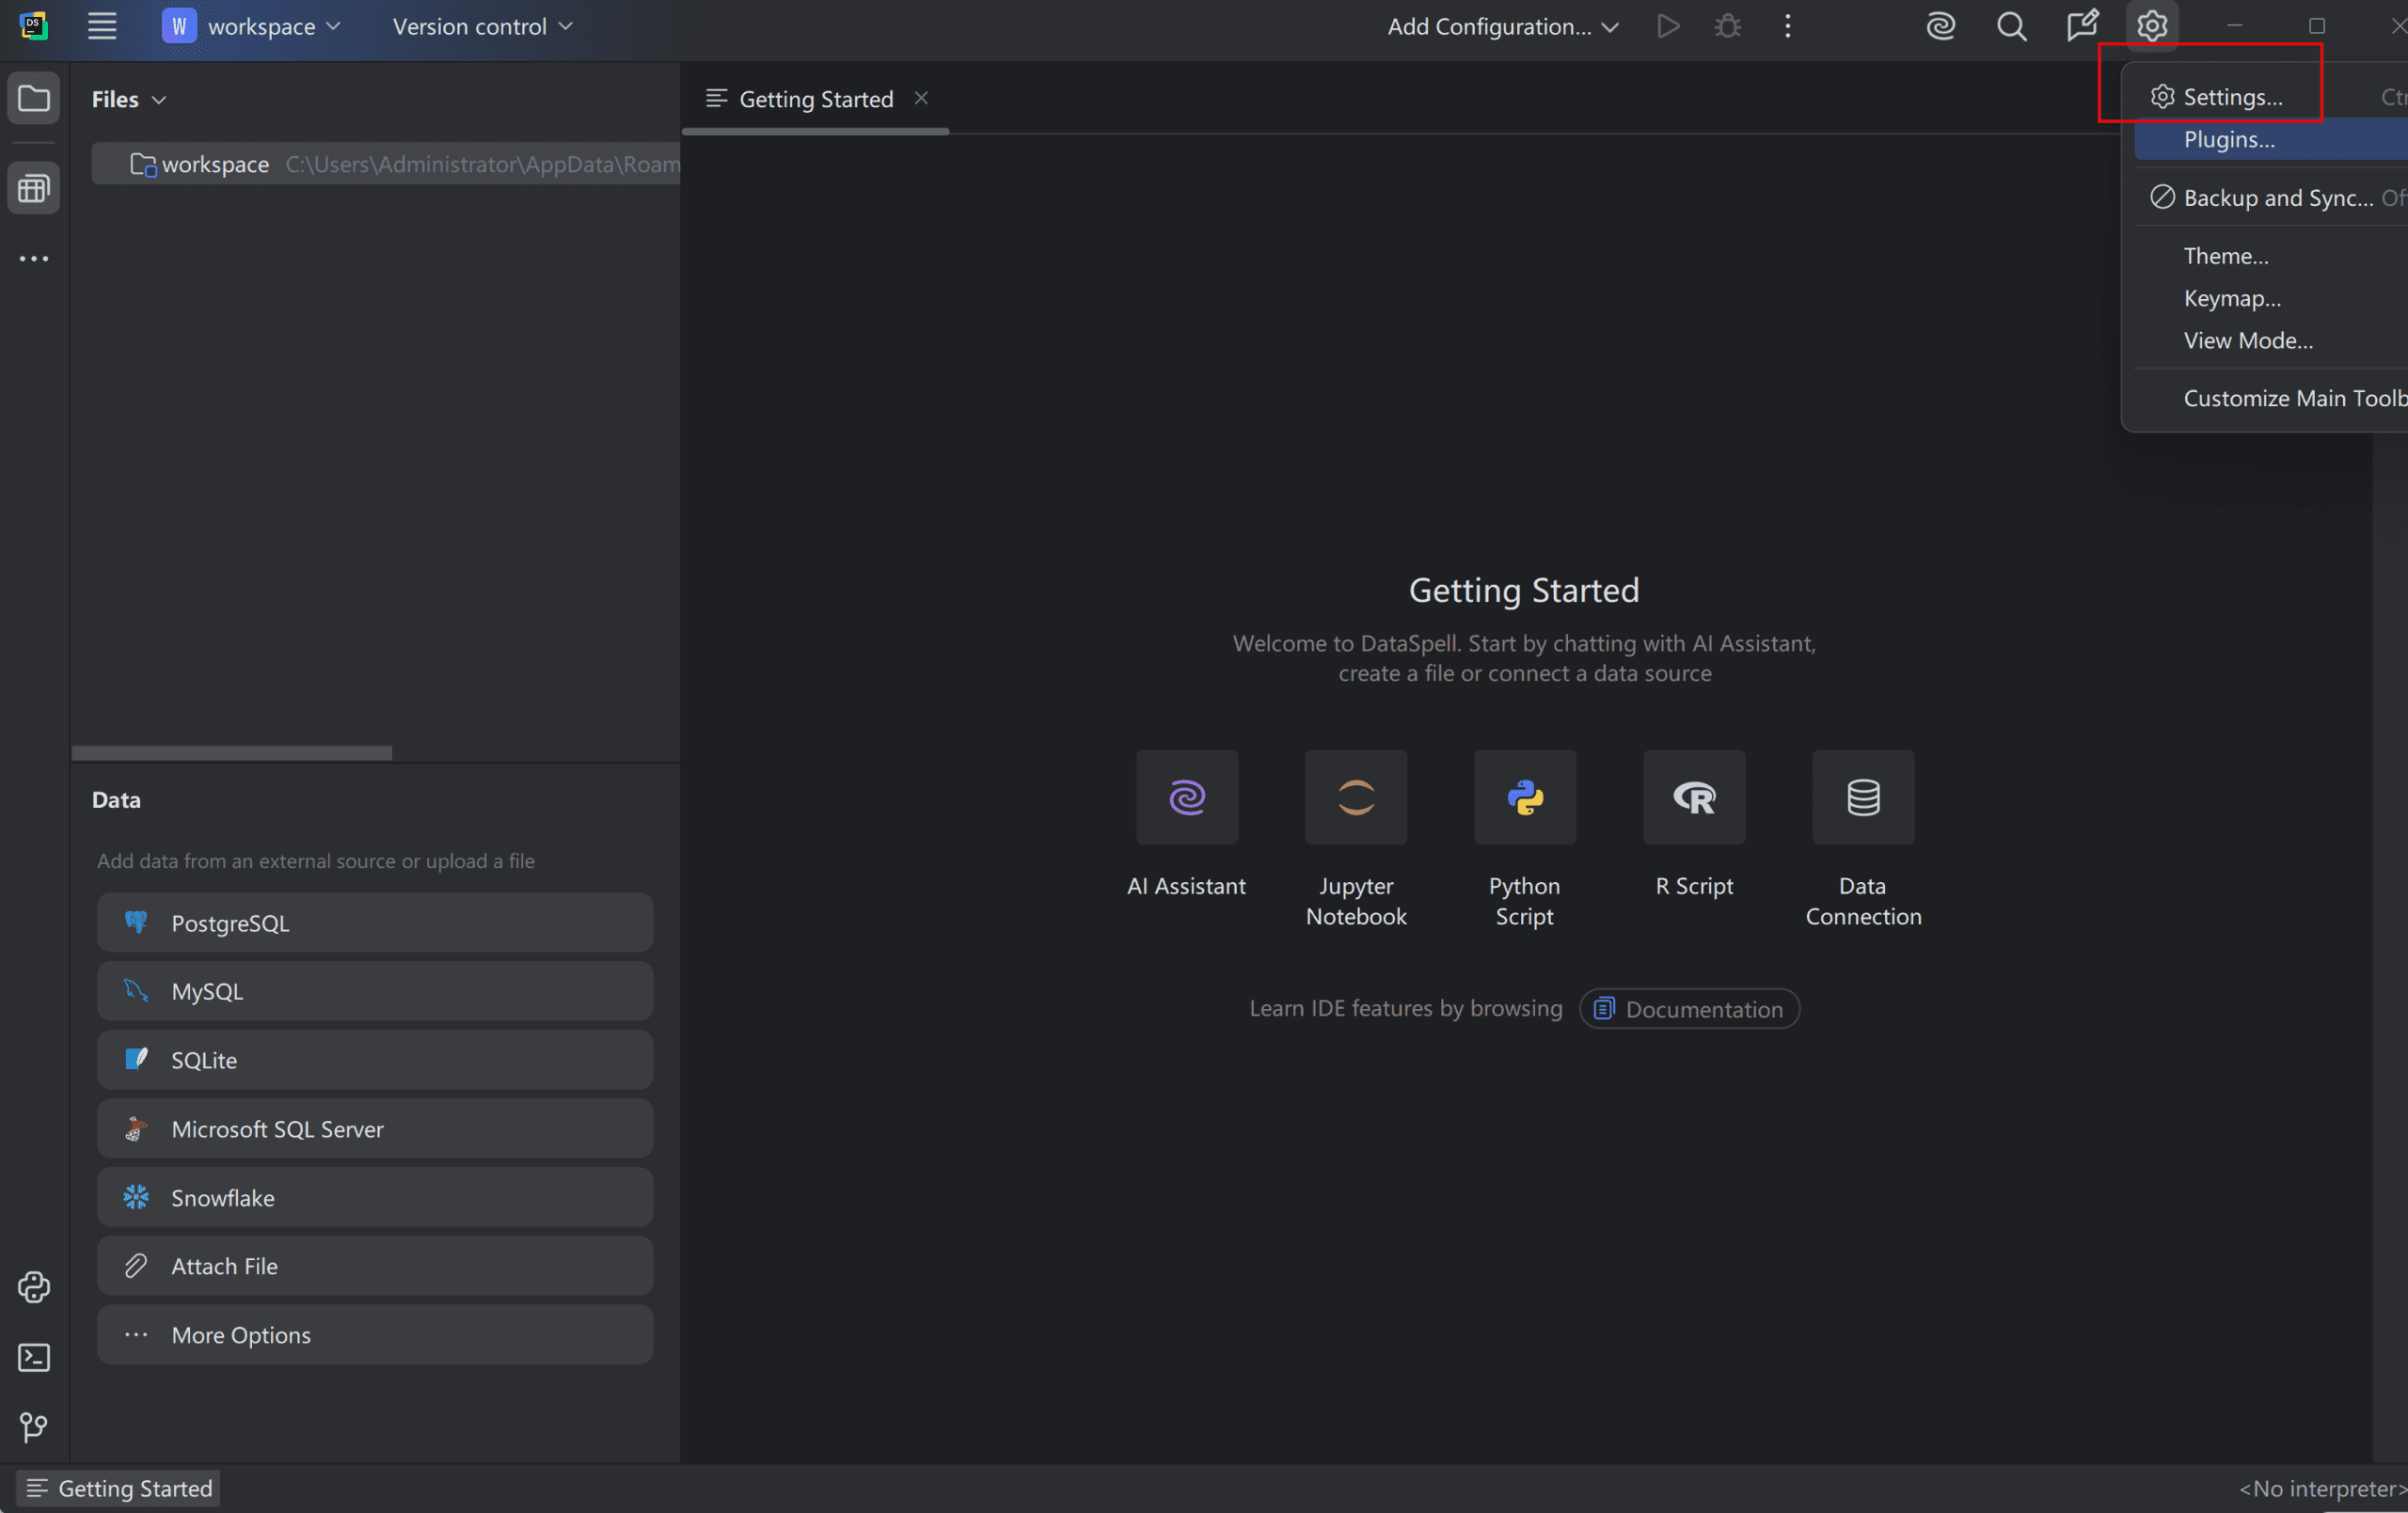Open the Files view selector chevron
The image size is (2408, 1513).
[x=159, y=100]
